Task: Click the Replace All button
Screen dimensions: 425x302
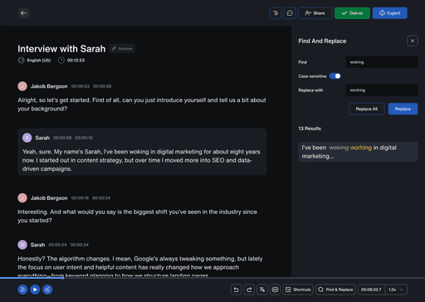Action: (367, 109)
